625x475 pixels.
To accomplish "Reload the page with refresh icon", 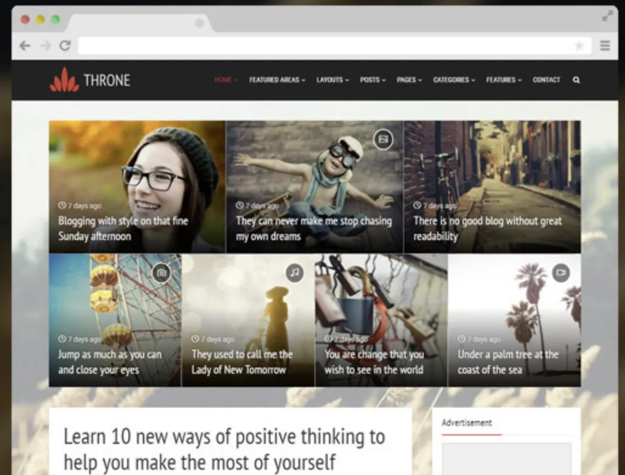I will coord(66,46).
